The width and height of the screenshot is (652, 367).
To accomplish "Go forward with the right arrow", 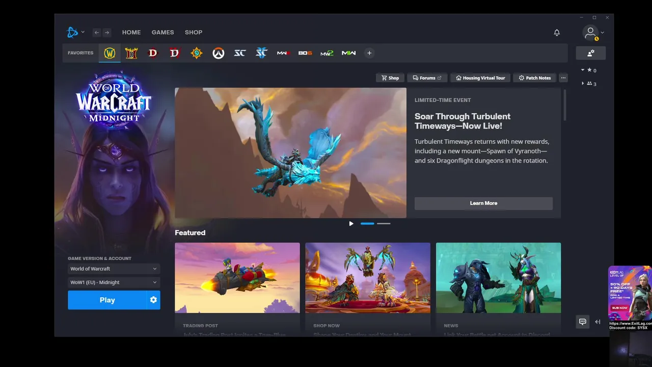I will (x=106, y=32).
